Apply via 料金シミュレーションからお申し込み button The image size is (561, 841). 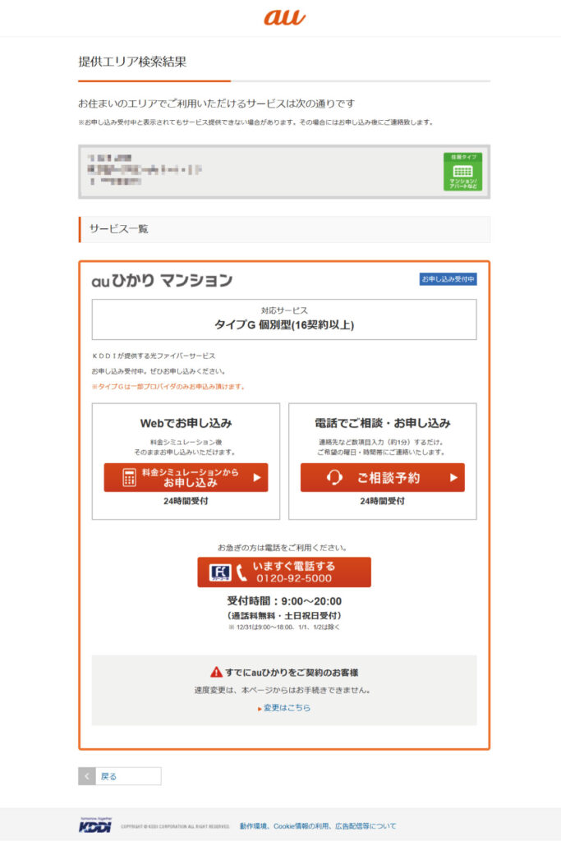pos(186,477)
